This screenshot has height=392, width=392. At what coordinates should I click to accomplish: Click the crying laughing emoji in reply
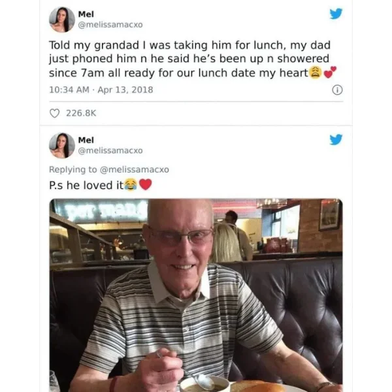[131, 185]
